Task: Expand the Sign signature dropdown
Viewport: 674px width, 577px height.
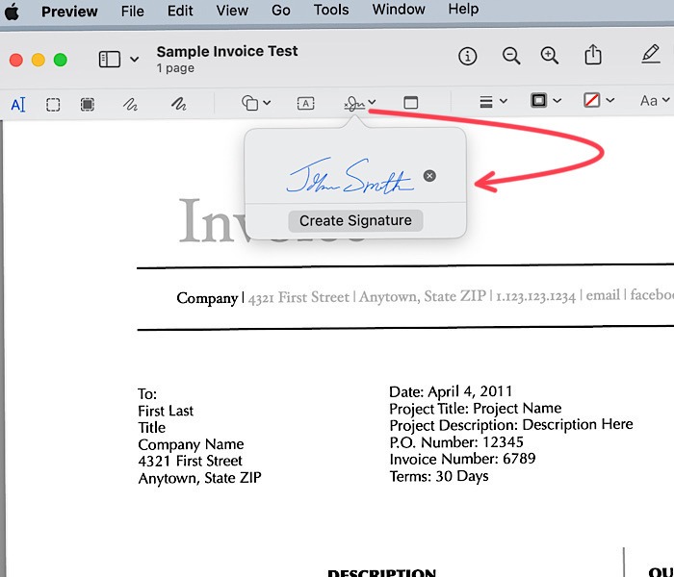Action: click(361, 103)
